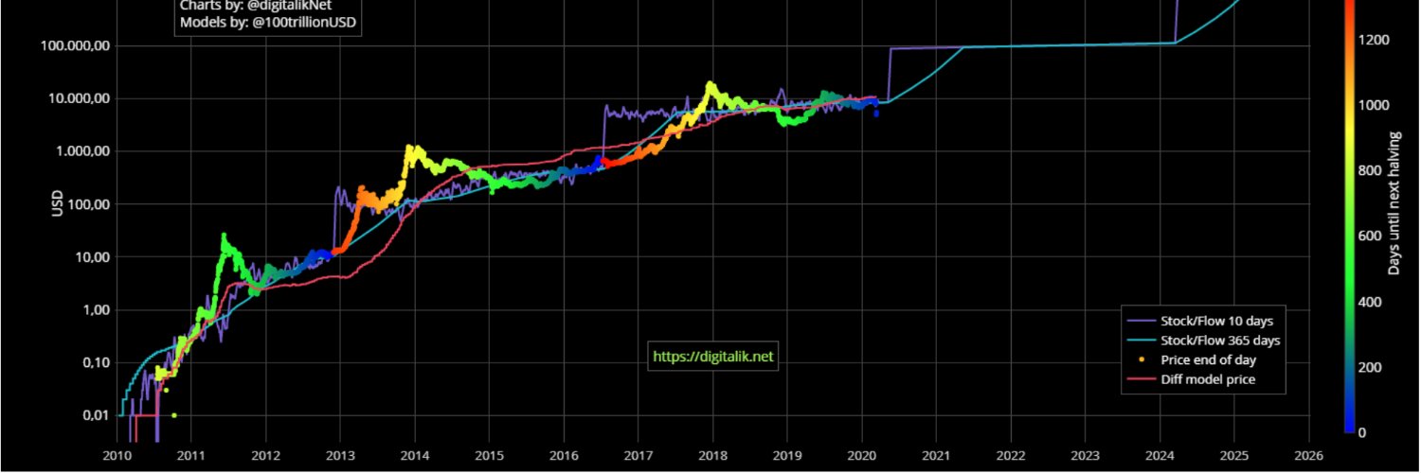Click the 0,10 y-axis label
Viewport: 1421px width, 473px height.
click(95, 362)
